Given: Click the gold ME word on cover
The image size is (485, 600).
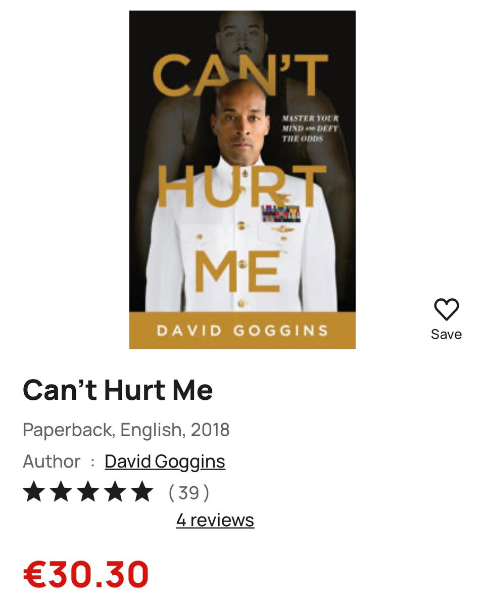Looking at the screenshot, I should [237, 271].
